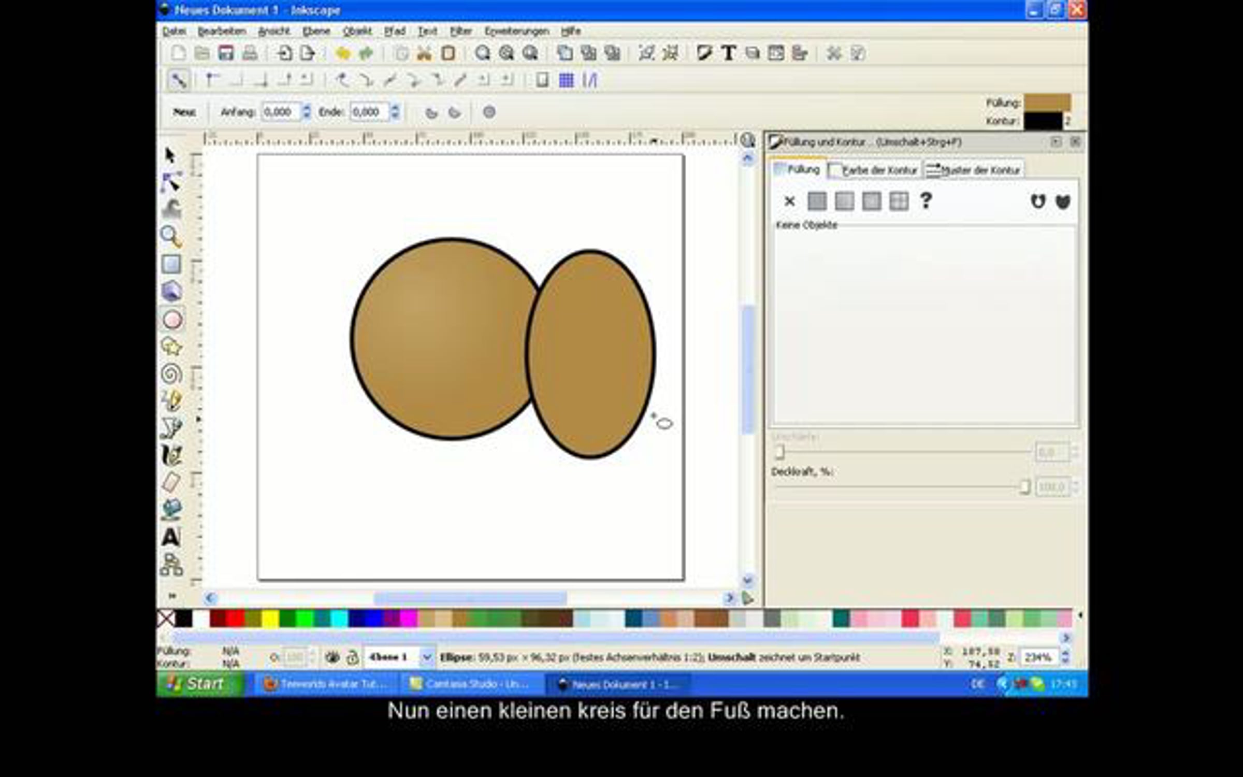Click the Print icon
Viewport: 1243px width, 777px height.
tap(250, 53)
